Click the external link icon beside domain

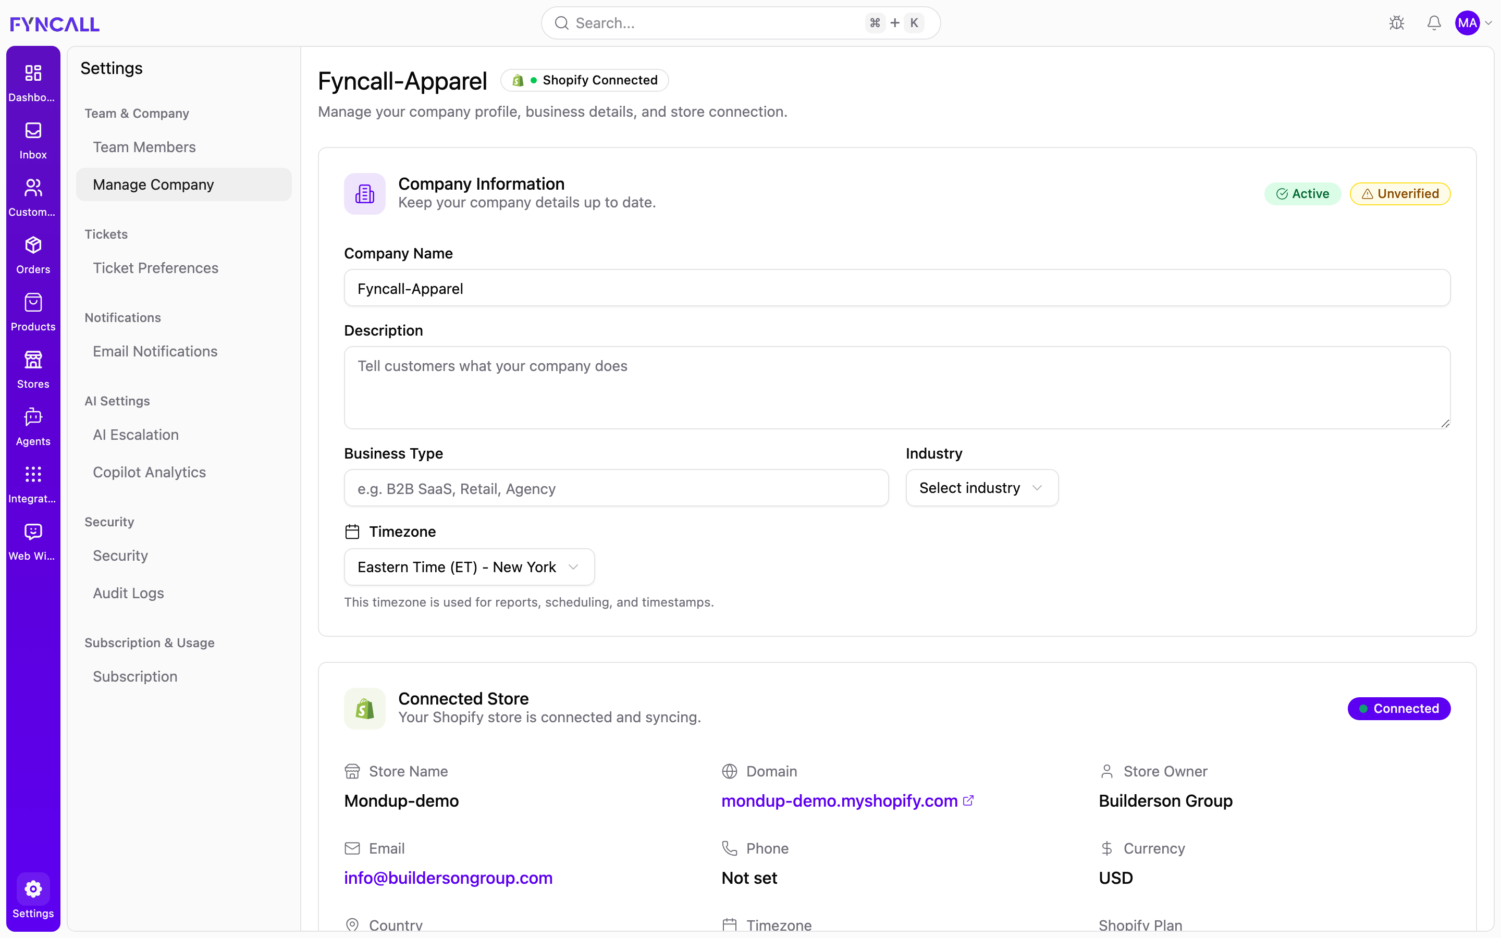pyautogui.click(x=968, y=800)
